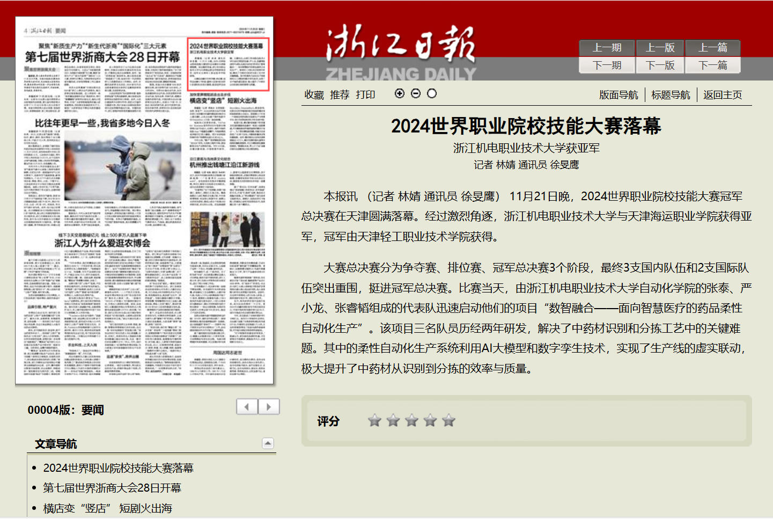Image resolution: width=773 pixels, height=519 pixels.
Task: Click the reset text size circle icon
Action: tap(432, 93)
